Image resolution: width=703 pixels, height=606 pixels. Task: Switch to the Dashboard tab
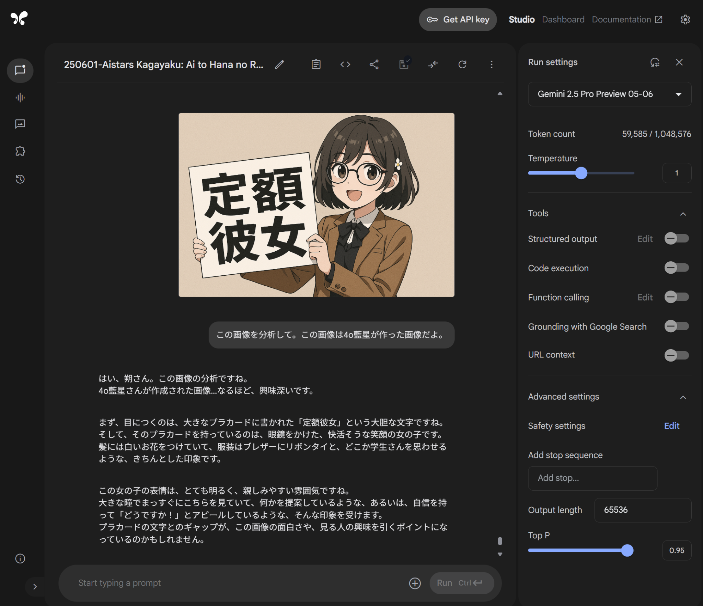(563, 20)
